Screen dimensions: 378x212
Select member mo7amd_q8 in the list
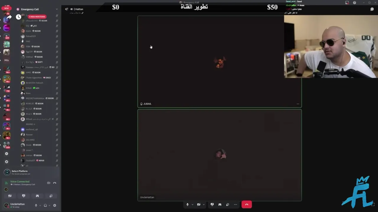pyautogui.click(x=40, y=130)
